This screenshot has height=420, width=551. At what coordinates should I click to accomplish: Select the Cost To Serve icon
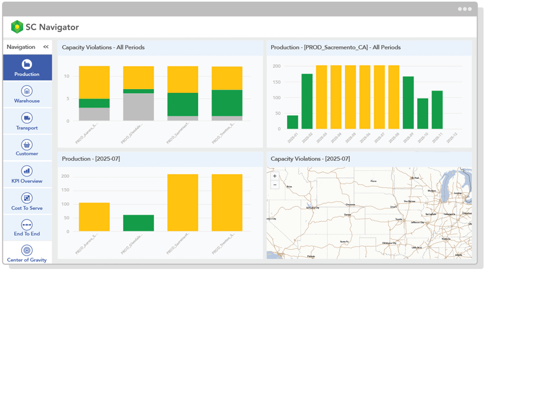pyautogui.click(x=26, y=198)
